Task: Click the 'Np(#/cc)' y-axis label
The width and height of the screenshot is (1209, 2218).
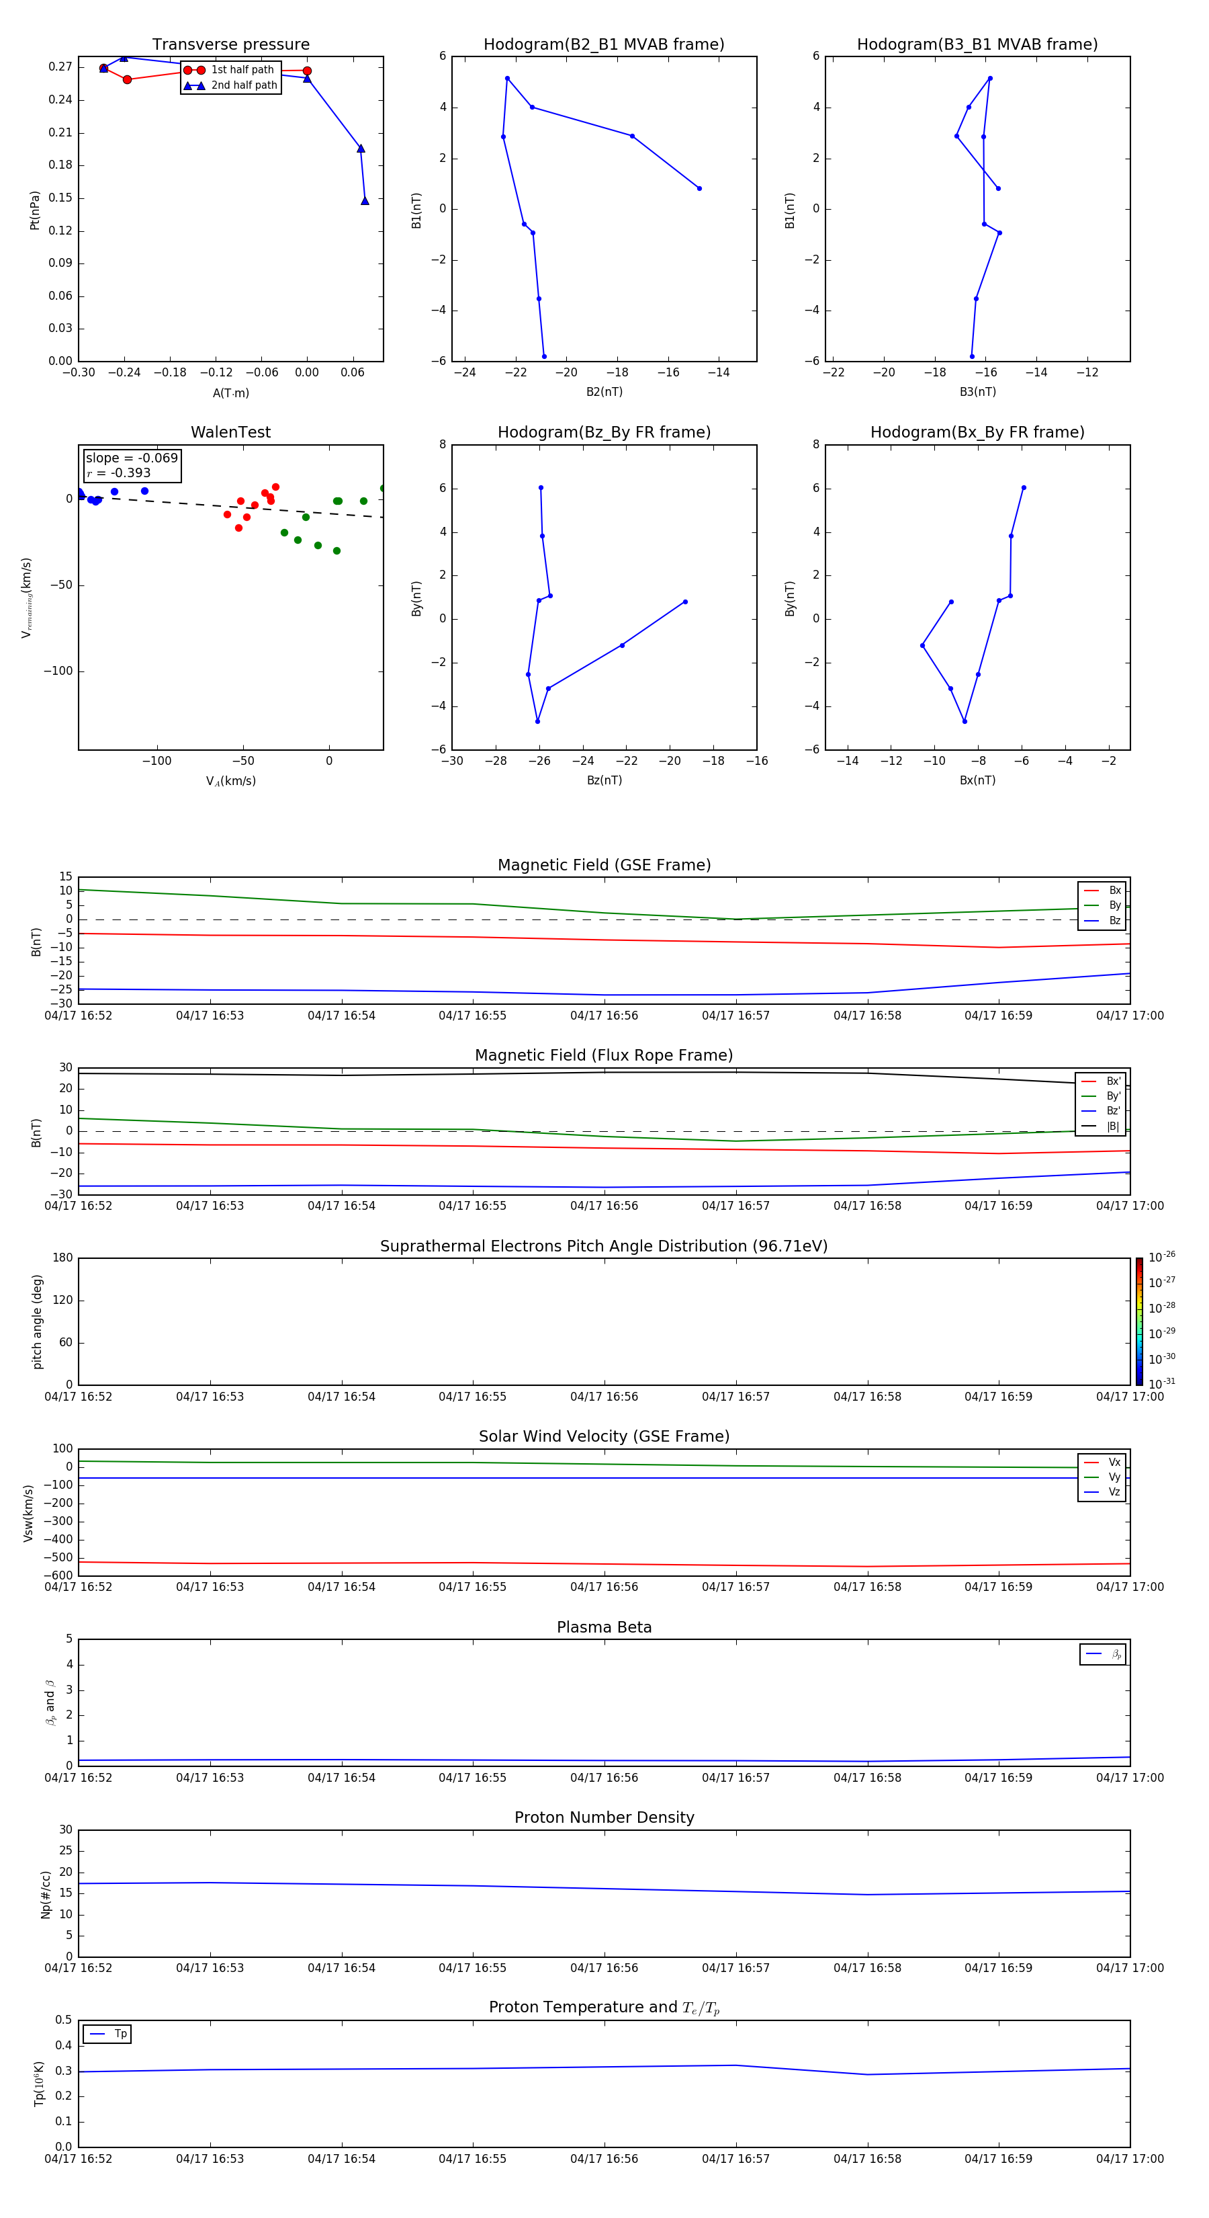Action: (46, 1894)
